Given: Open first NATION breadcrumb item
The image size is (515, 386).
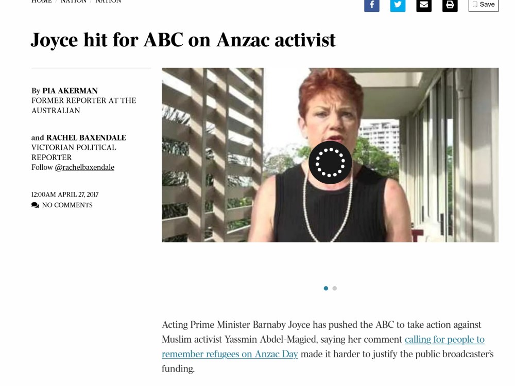Looking at the screenshot, I should pos(74,2).
